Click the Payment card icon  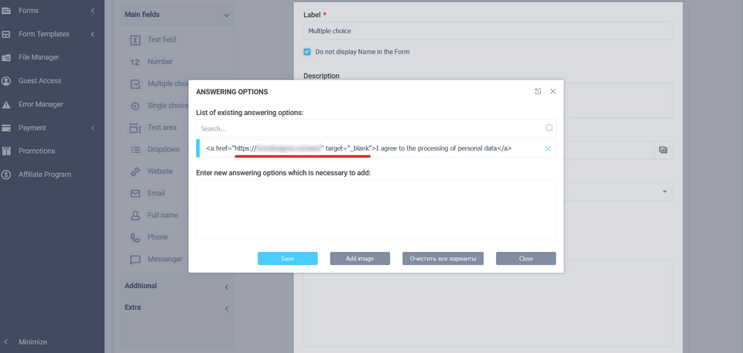[x=7, y=127]
